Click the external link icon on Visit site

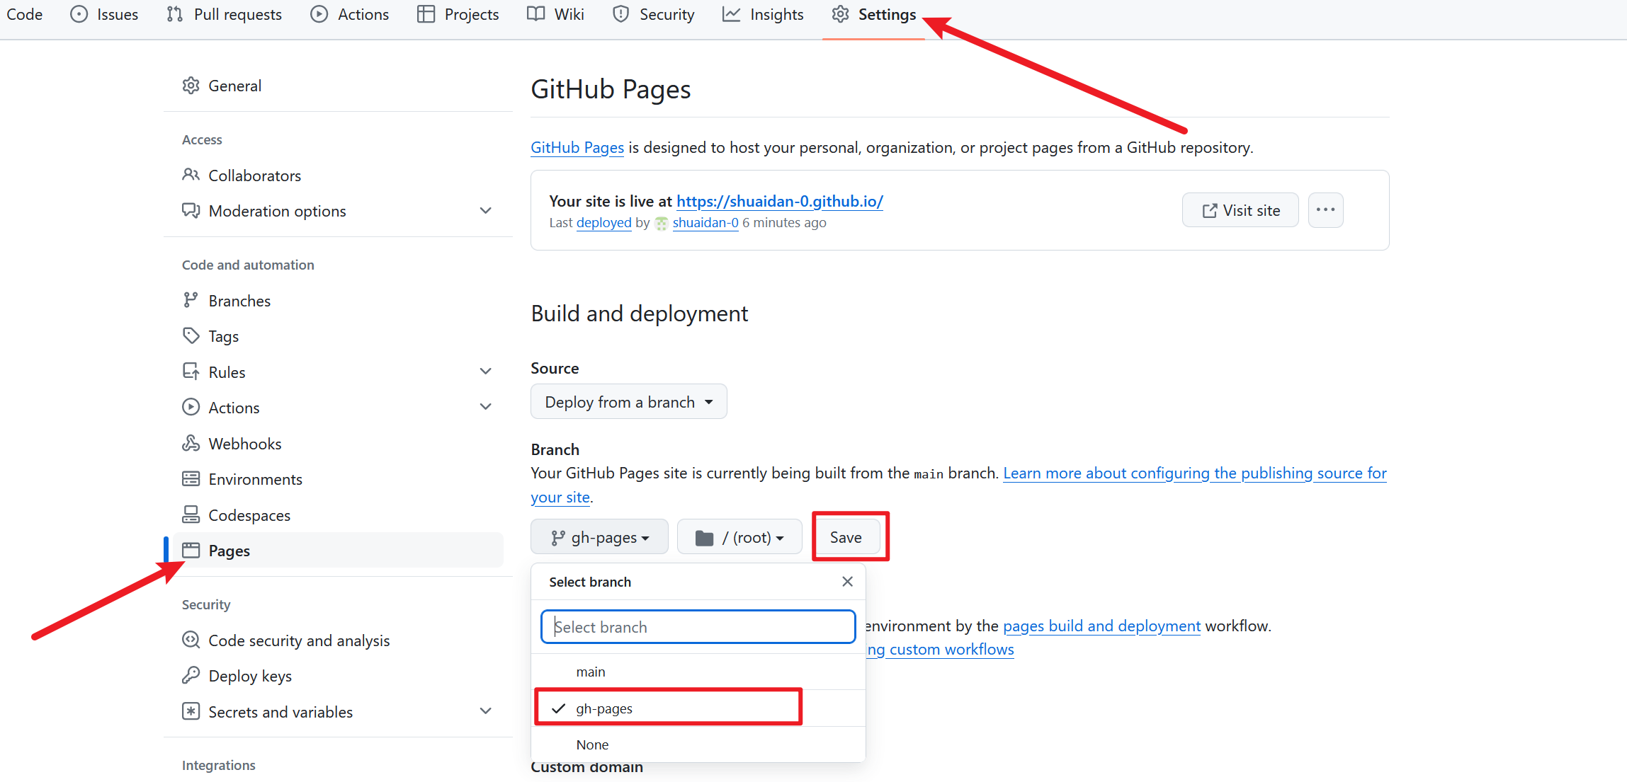1210,211
